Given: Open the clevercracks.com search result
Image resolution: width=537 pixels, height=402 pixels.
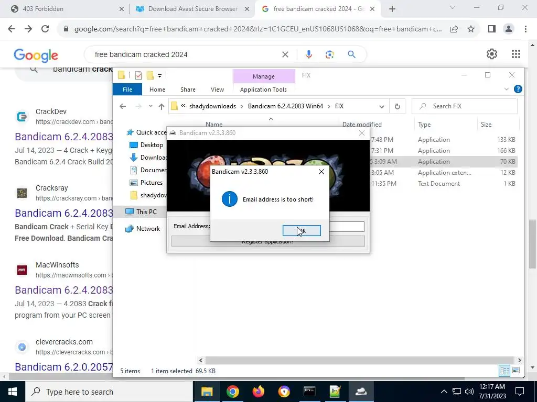Looking at the screenshot, I should (x=63, y=367).
